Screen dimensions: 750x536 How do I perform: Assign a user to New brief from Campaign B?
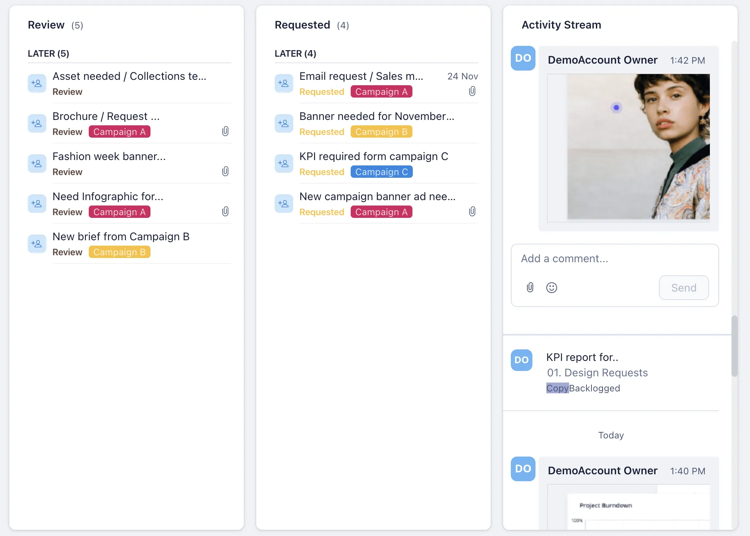(x=37, y=244)
